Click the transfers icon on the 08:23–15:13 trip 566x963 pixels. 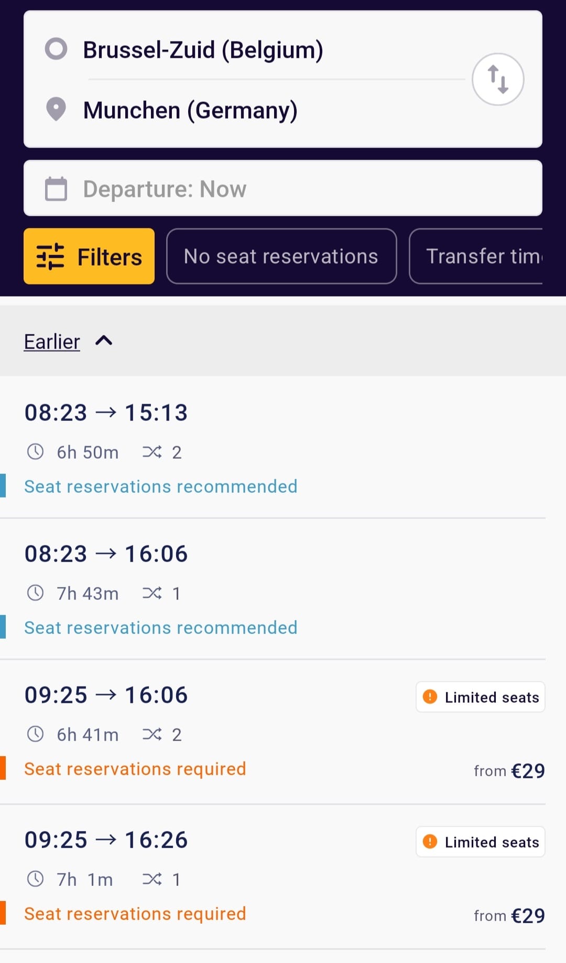(x=152, y=452)
